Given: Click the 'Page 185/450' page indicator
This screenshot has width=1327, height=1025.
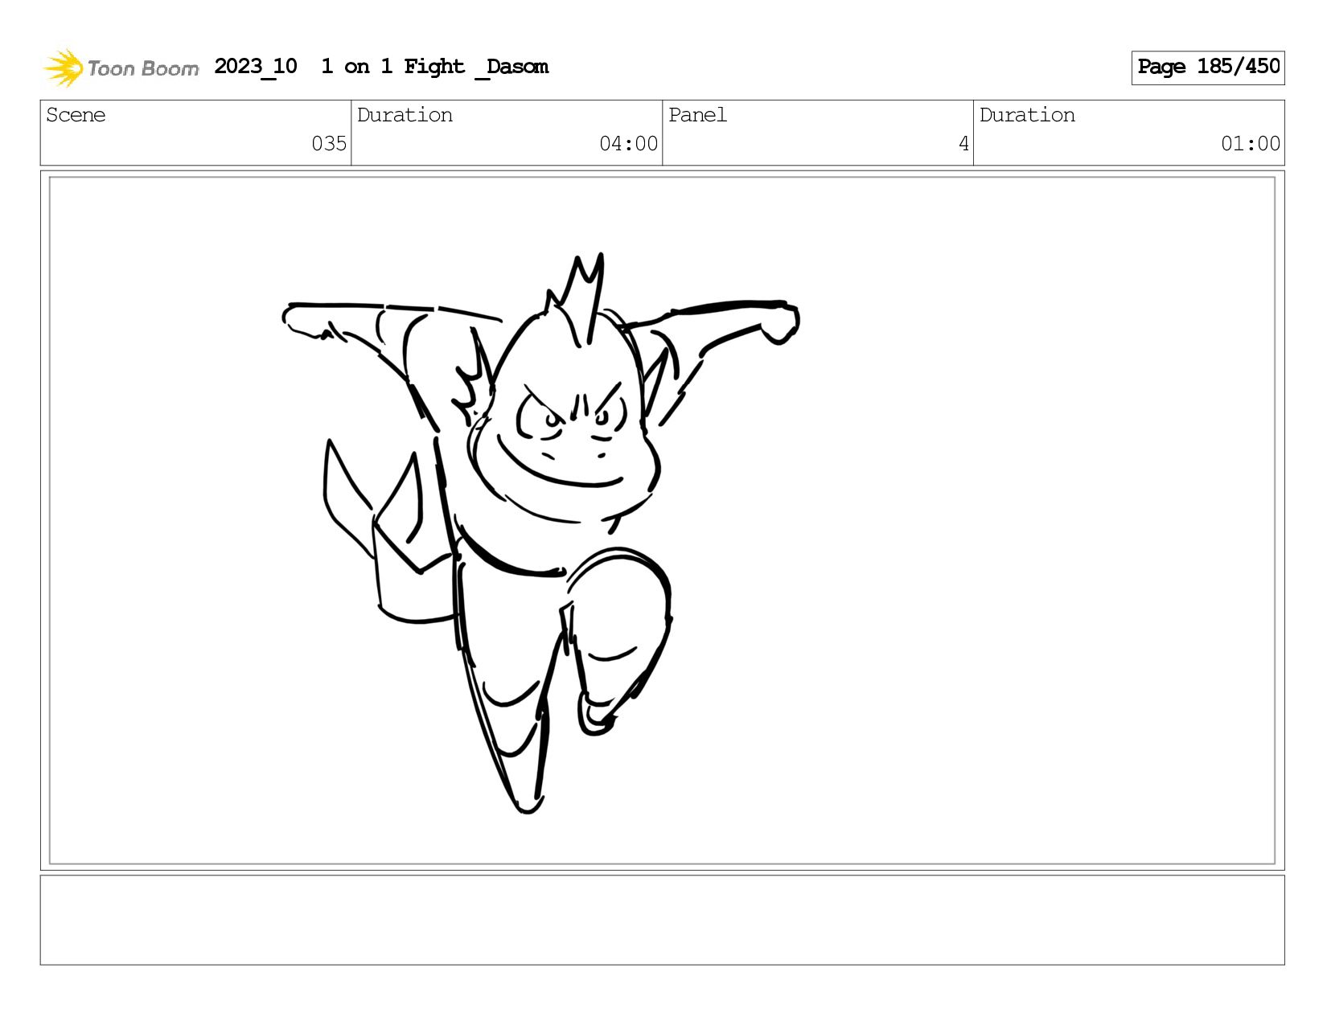Looking at the screenshot, I should coord(1208,68).
